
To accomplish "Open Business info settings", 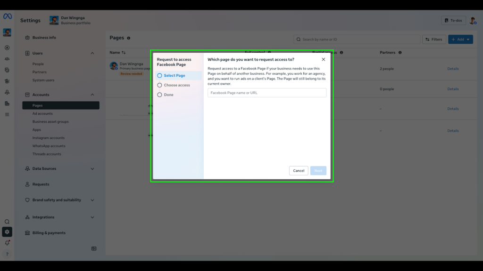I will 44,38.
